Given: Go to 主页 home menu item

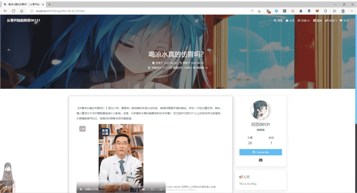Looking at the screenshot, I should pyautogui.click(x=290, y=21).
